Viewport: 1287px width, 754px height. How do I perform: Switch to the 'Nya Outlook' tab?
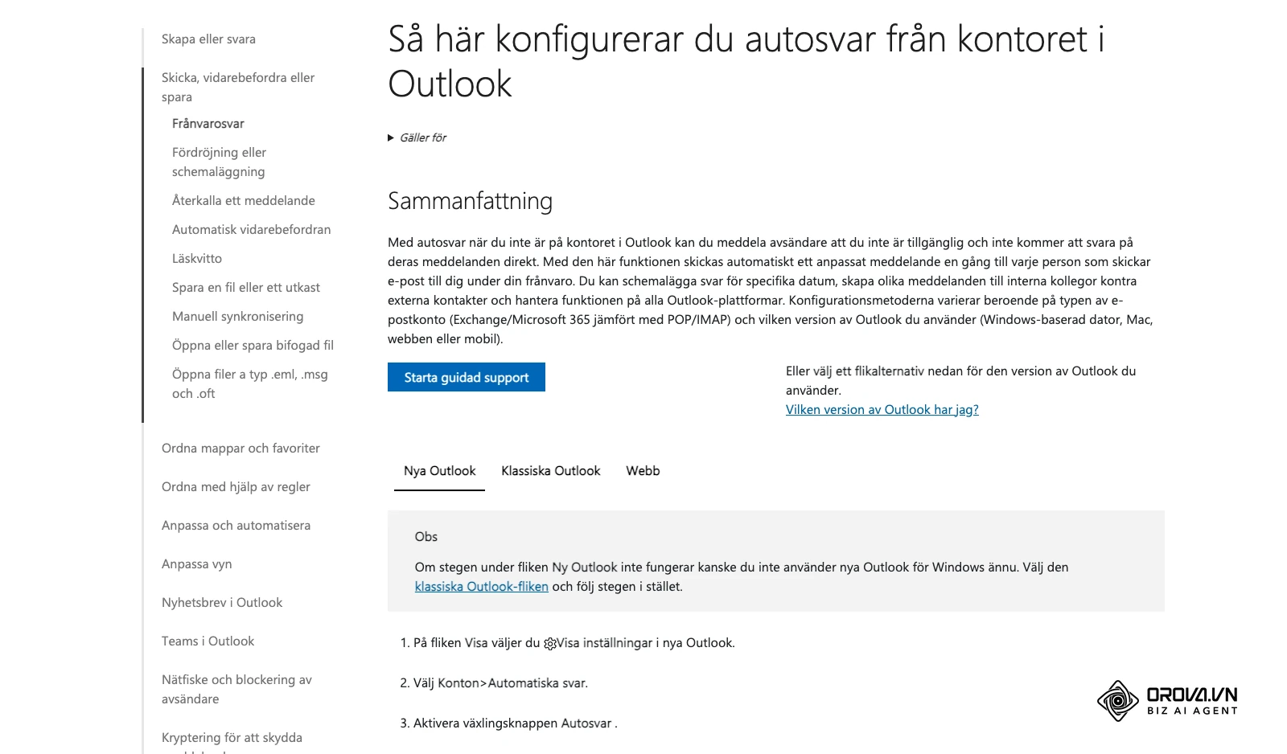439,471
